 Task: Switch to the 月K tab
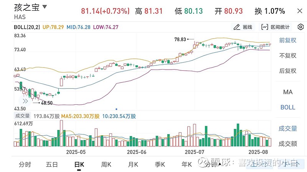point(133,165)
